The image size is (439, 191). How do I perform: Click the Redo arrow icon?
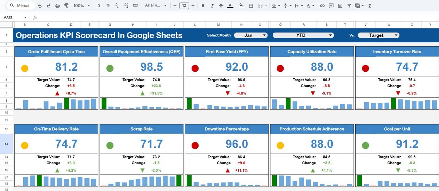point(48,6)
